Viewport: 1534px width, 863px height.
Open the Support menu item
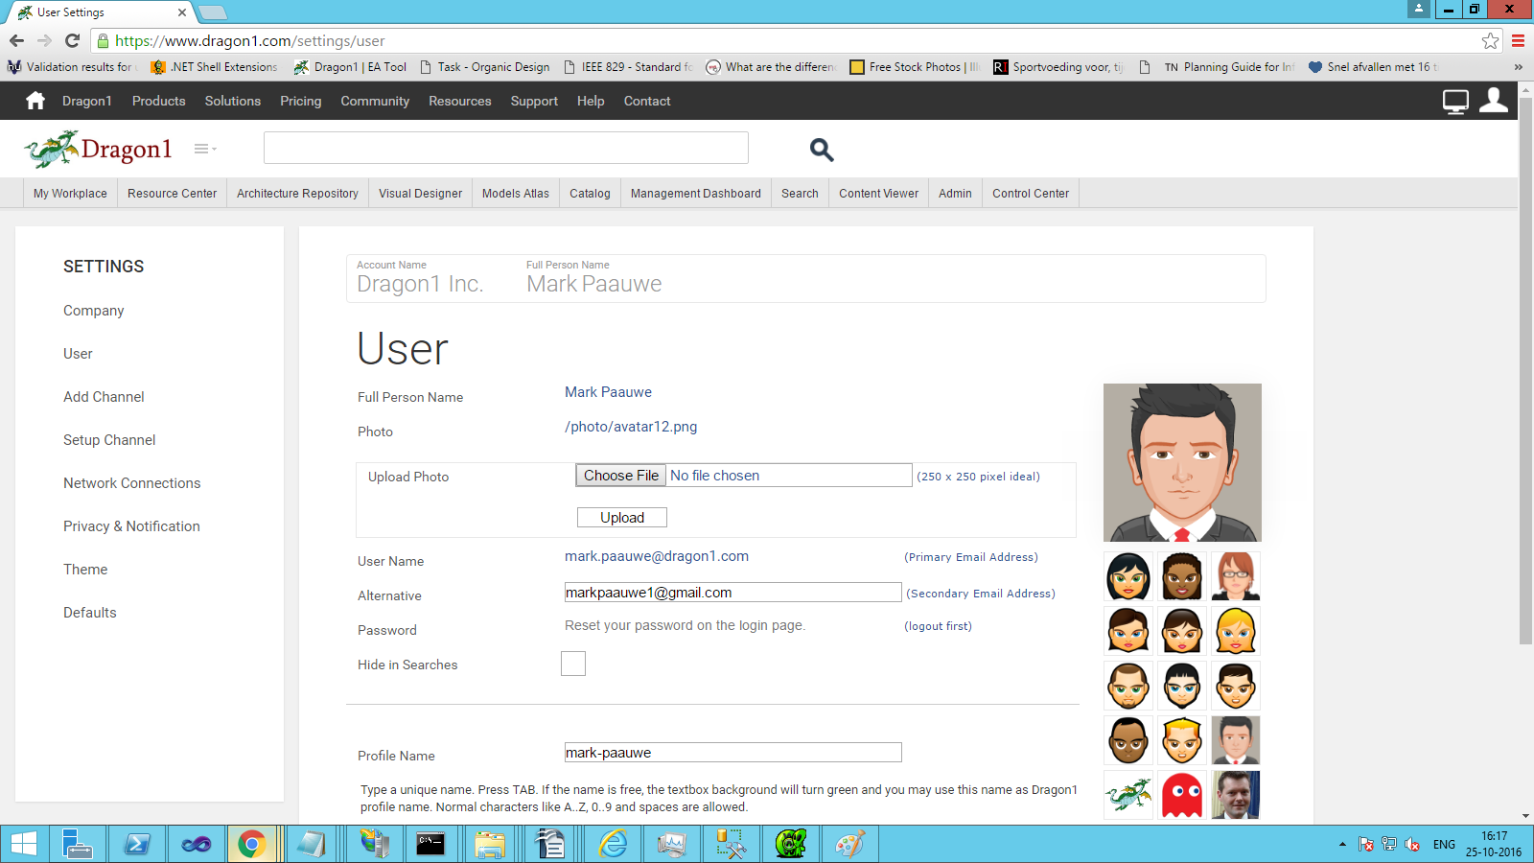point(534,101)
